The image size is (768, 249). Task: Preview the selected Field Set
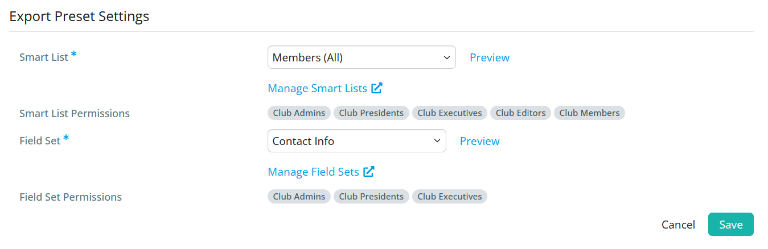pos(480,141)
